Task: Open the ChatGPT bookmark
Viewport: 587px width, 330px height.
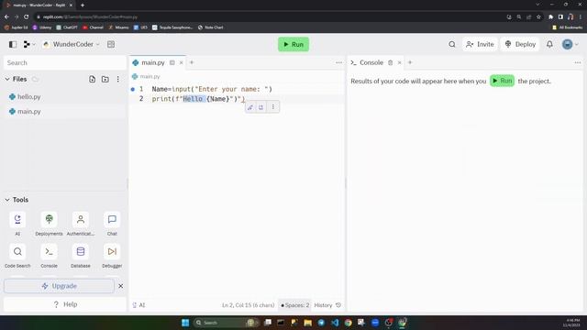Action: (x=67, y=27)
